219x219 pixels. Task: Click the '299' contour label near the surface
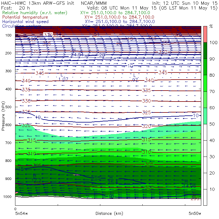[x=196, y=199]
